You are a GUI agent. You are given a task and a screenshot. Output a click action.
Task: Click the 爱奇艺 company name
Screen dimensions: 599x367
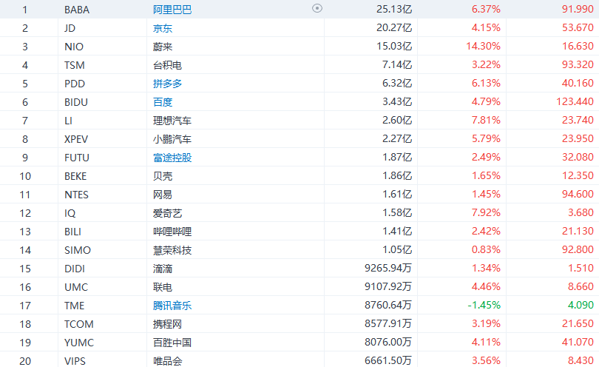(x=167, y=213)
